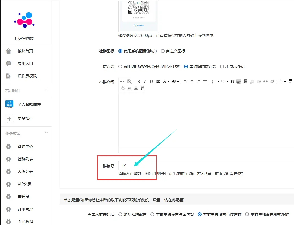Click the 个人收款 plugin blue icon
Screen dimensions: 294x225
point(9,104)
